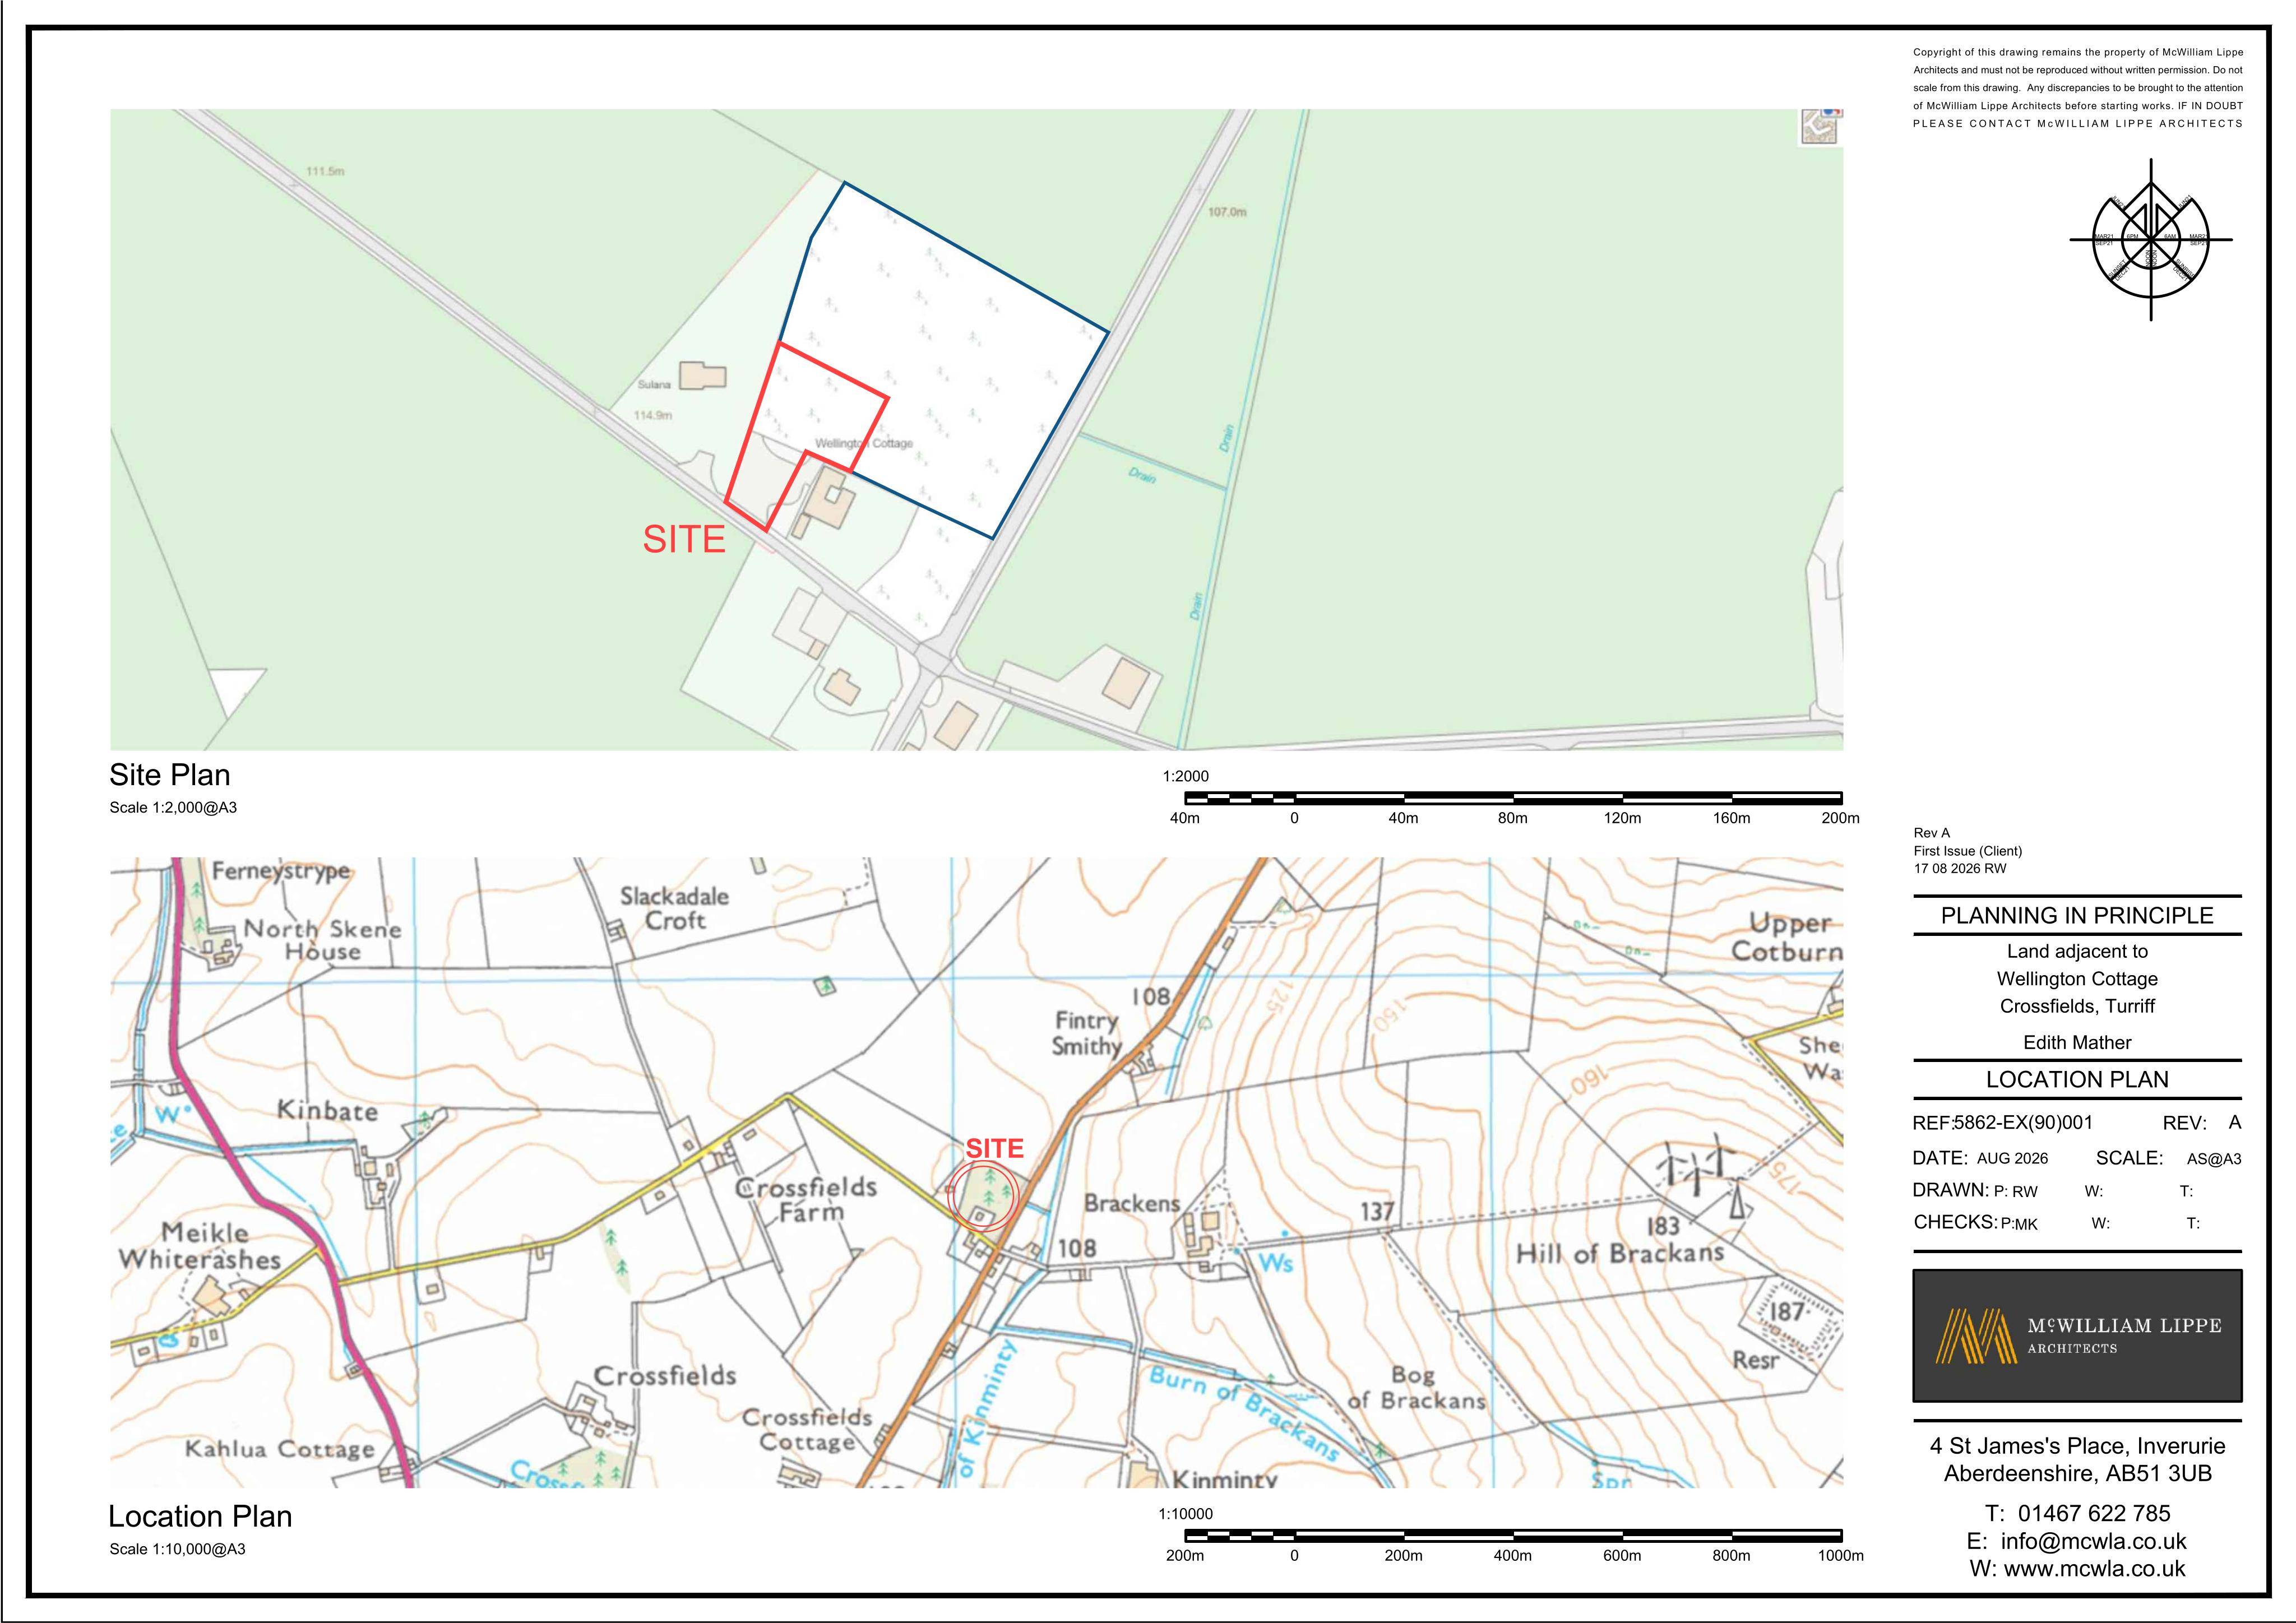Image resolution: width=2296 pixels, height=1623 pixels.
Task: Click the 'Bog of Brackans' label
Action: (x=1416, y=1388)
